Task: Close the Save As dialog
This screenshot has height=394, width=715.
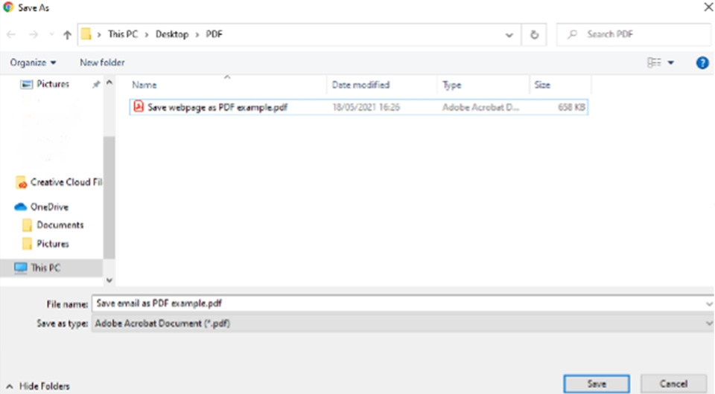Action: (708, 7)
